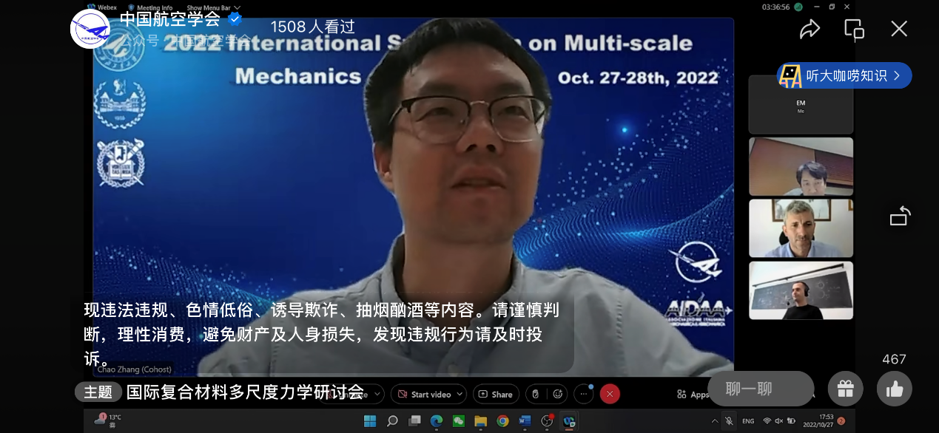Open Webex more options ellipsis
This screenshot has width=939, height=433.
584,394
